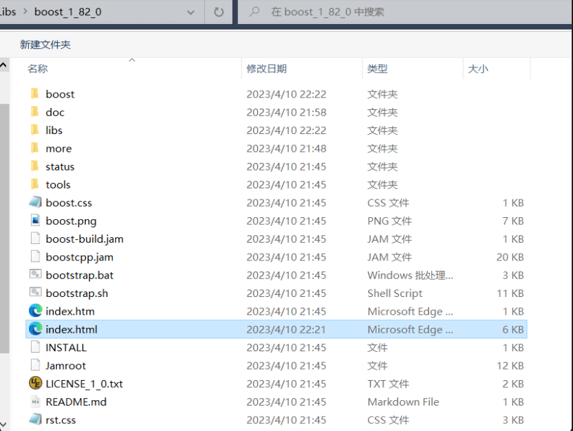Image resolution: width=573 pixels, height=431 pixels.
Task: Click the TXT 文件 type cell
Action: click(388, 384)
